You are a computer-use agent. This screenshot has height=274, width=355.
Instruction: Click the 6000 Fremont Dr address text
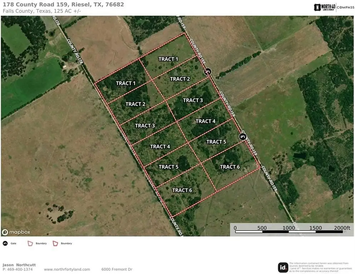click(117, 269)
